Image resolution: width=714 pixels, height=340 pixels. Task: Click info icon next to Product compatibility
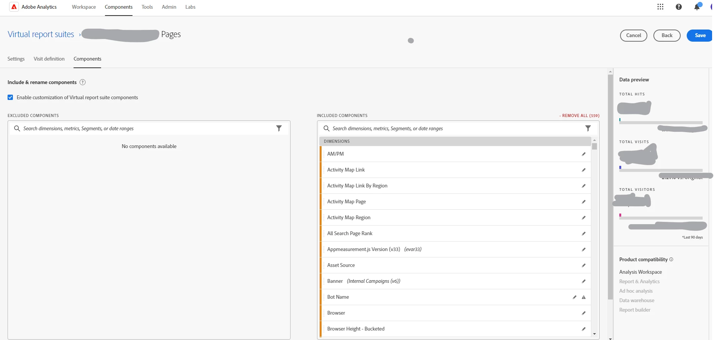click(671, 259)
